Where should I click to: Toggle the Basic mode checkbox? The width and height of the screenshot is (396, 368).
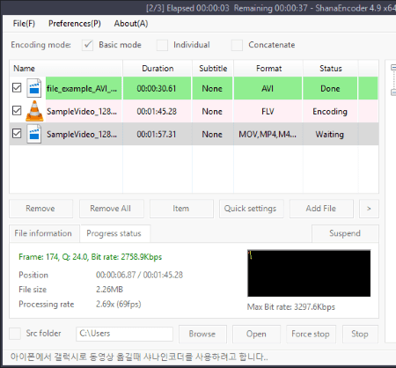tap(87, 45)
